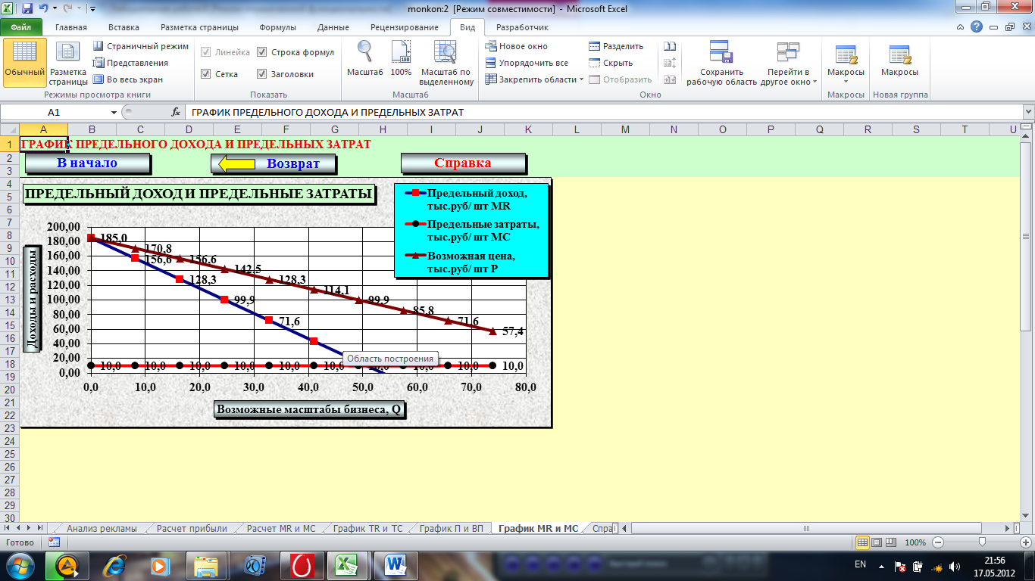Toggle Formula Bar (Строка формул) checkbox

(x=262, y=53)
